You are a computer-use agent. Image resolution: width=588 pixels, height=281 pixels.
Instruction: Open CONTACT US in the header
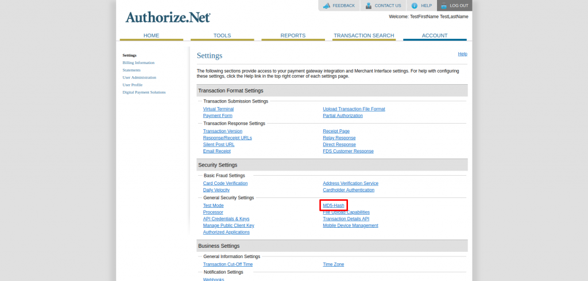[388, 6]
